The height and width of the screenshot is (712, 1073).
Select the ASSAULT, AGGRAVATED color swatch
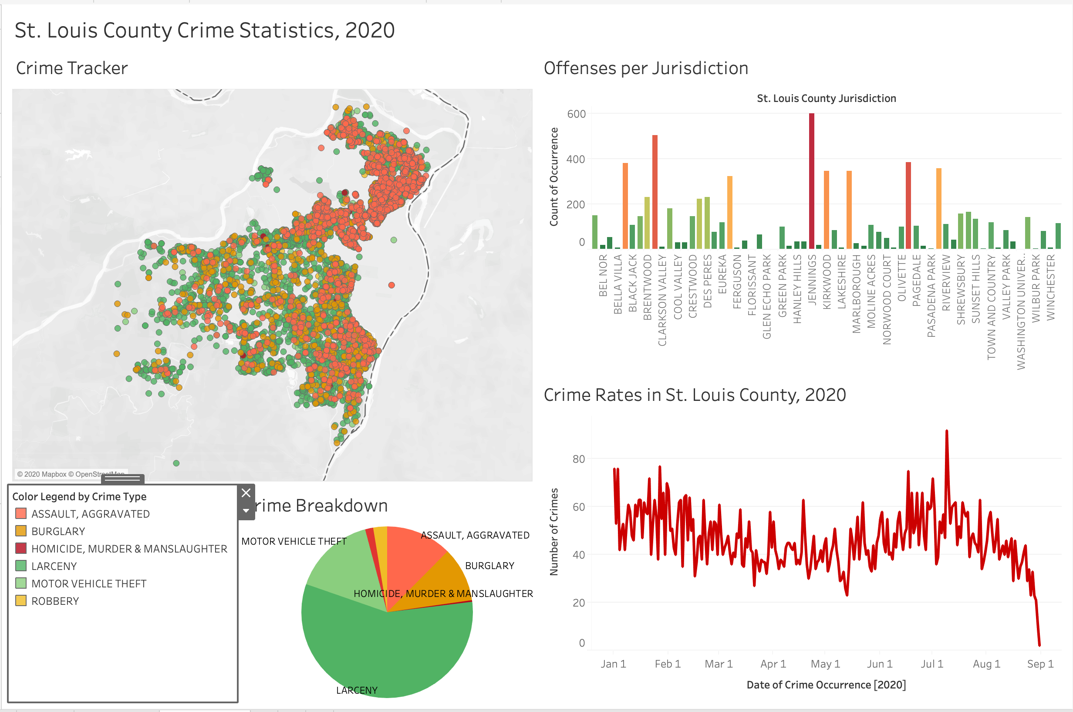point(22,514)
